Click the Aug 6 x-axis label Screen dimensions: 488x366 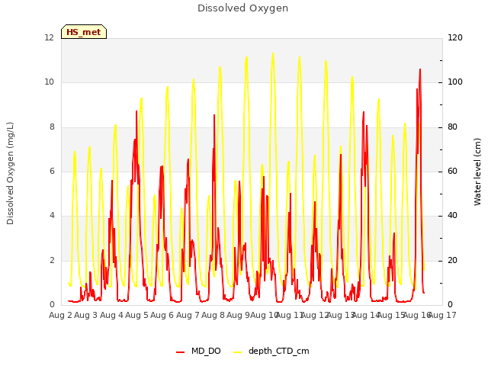click(x=162, y=316)
